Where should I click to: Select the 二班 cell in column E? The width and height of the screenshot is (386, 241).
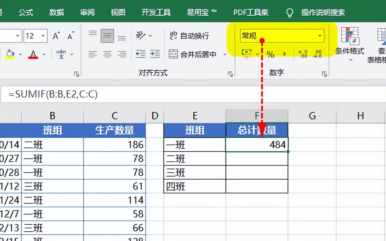(195, 159)
